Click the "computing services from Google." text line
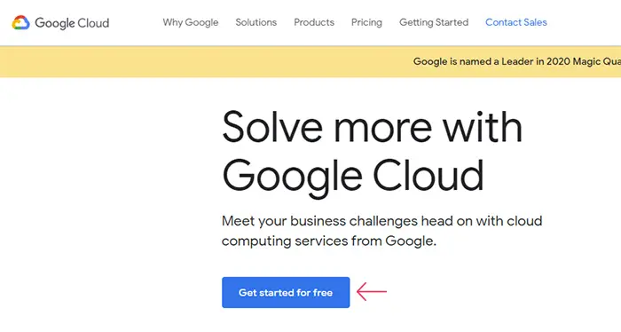621x332 pixels. 329,241
